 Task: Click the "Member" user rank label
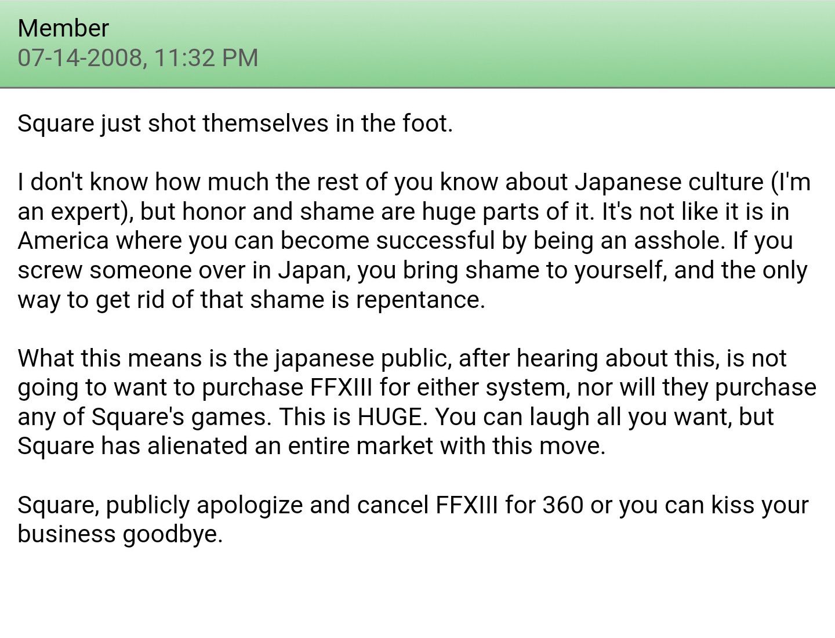(63, 28)
